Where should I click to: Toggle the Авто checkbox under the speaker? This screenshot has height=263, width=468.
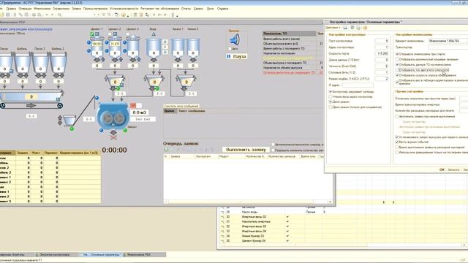pyautogui.click(x=230, y=49)
